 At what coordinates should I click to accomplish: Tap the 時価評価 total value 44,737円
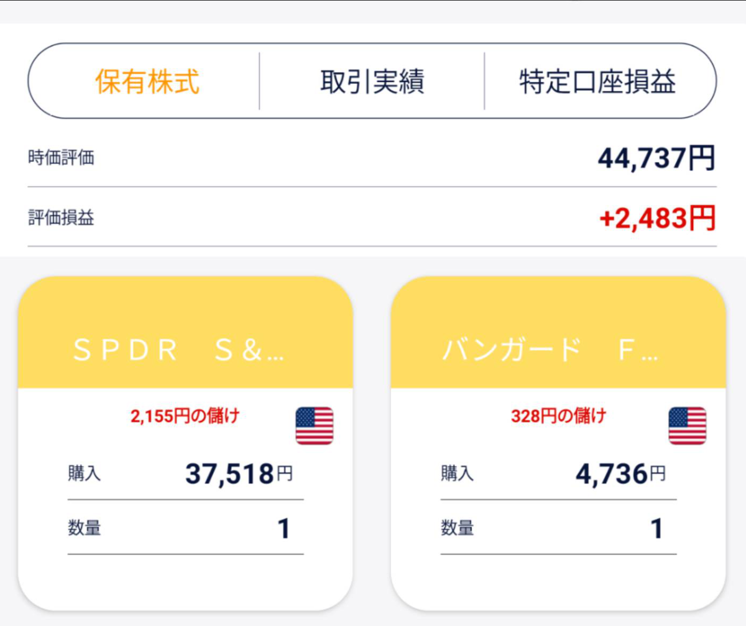(x=656, y=159)
